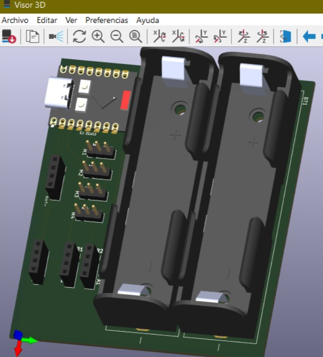
Task: Rotate Z counterclockwise icon
Action: click(262, 36)
